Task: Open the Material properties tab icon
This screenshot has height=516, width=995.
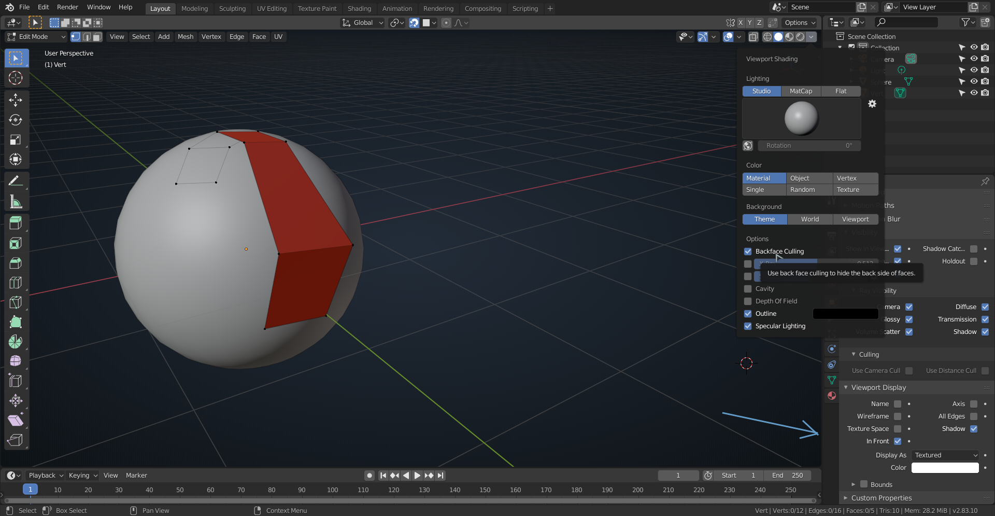Action: 832,396
